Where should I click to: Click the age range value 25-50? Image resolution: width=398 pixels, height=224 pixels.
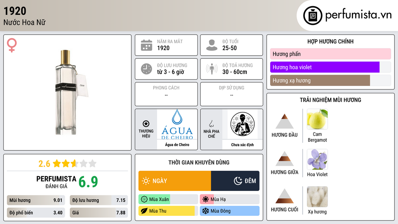229,48
